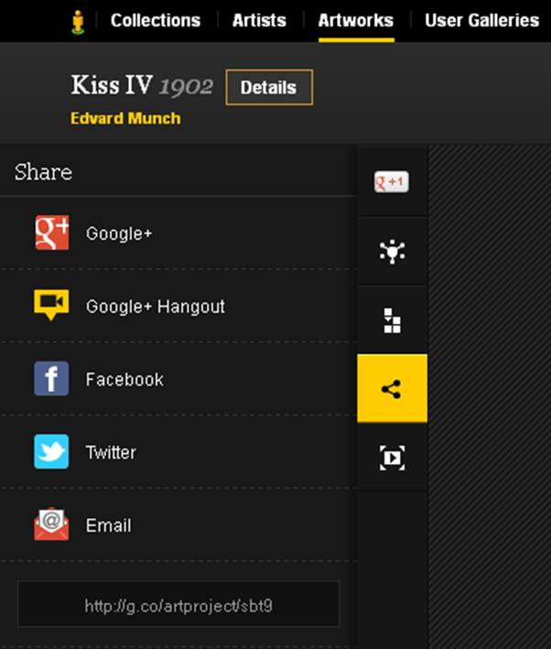Click the add to gallery squares icon
551x649 pixels.
point(392,320)
